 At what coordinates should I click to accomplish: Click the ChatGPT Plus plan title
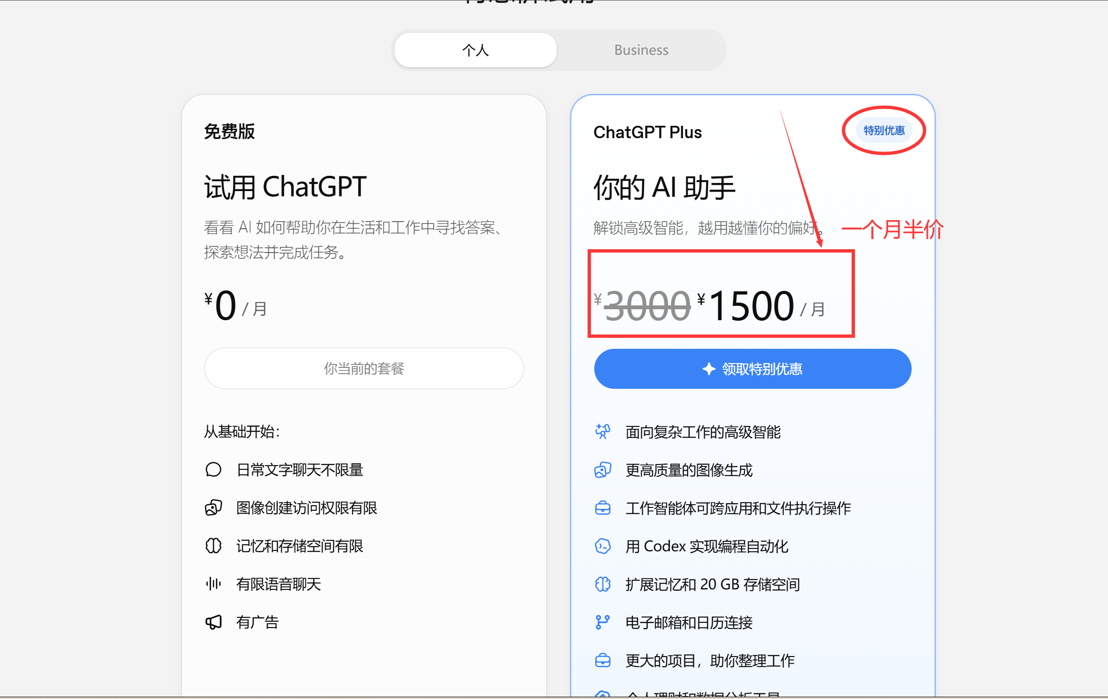(x=648, y=132)
